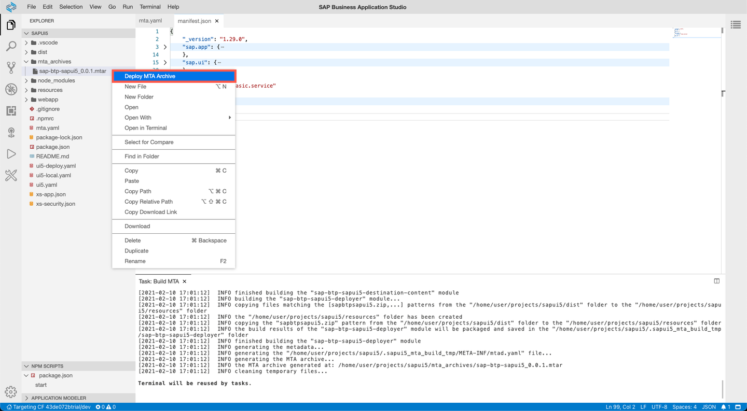Image resolution: width=747 pixels, height=411 pixels.
Task: Choose Select for Compare
Action: pos(174,142)
